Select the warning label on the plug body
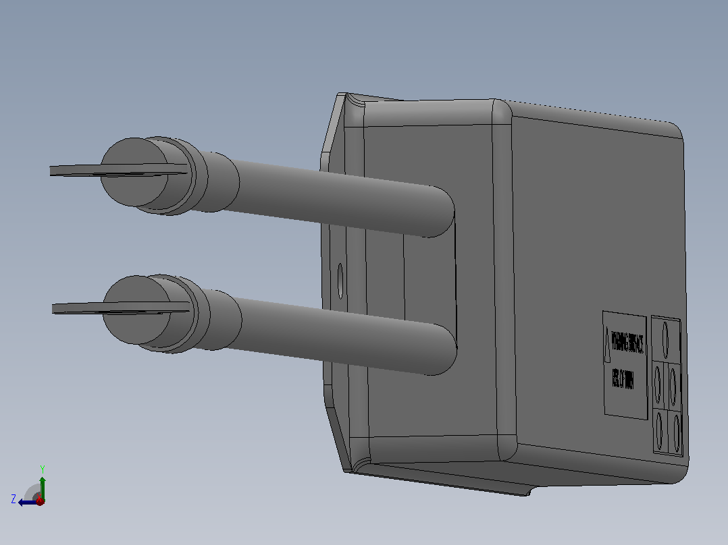728x545 pixels. (x=625, y=365)
